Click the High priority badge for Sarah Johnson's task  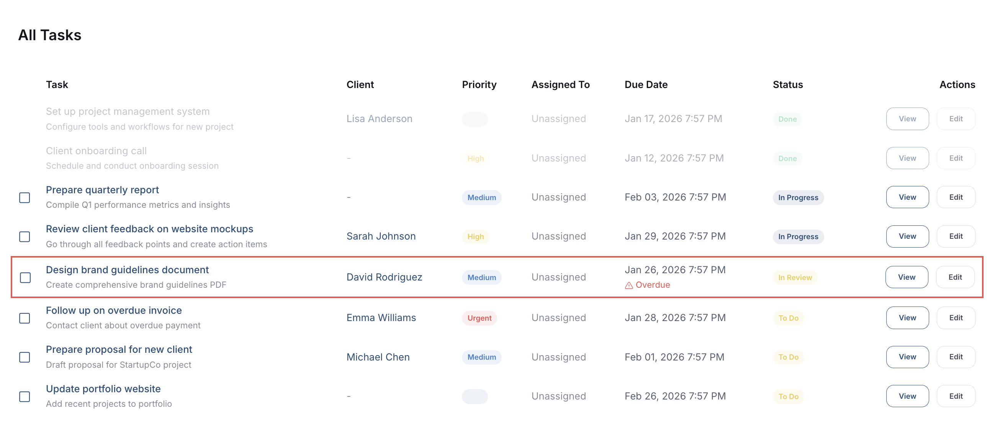pos(475,236)
